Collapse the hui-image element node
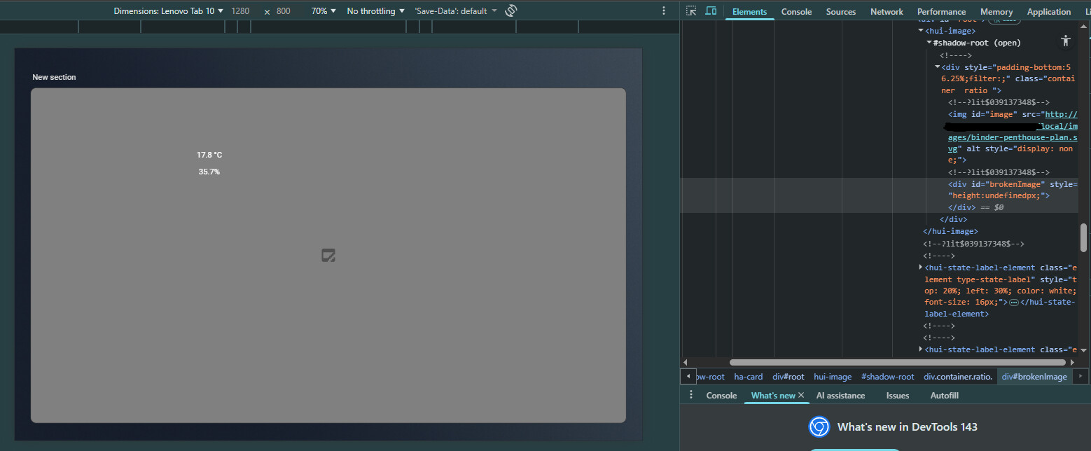The width and height of the screenshot is (1091, 451). point(922,31)
